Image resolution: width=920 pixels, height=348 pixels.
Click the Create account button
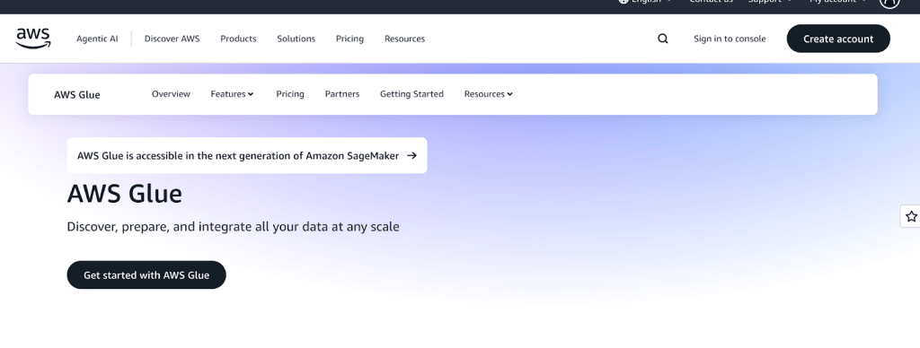click(x=838, y=39)
